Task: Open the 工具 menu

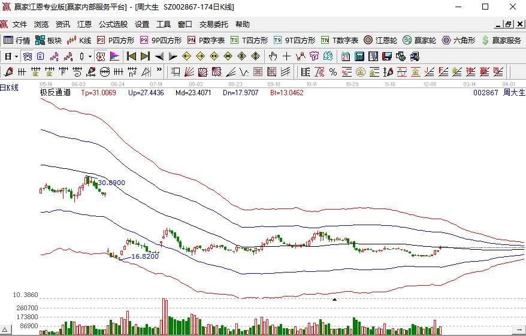Action: point(164,24)
